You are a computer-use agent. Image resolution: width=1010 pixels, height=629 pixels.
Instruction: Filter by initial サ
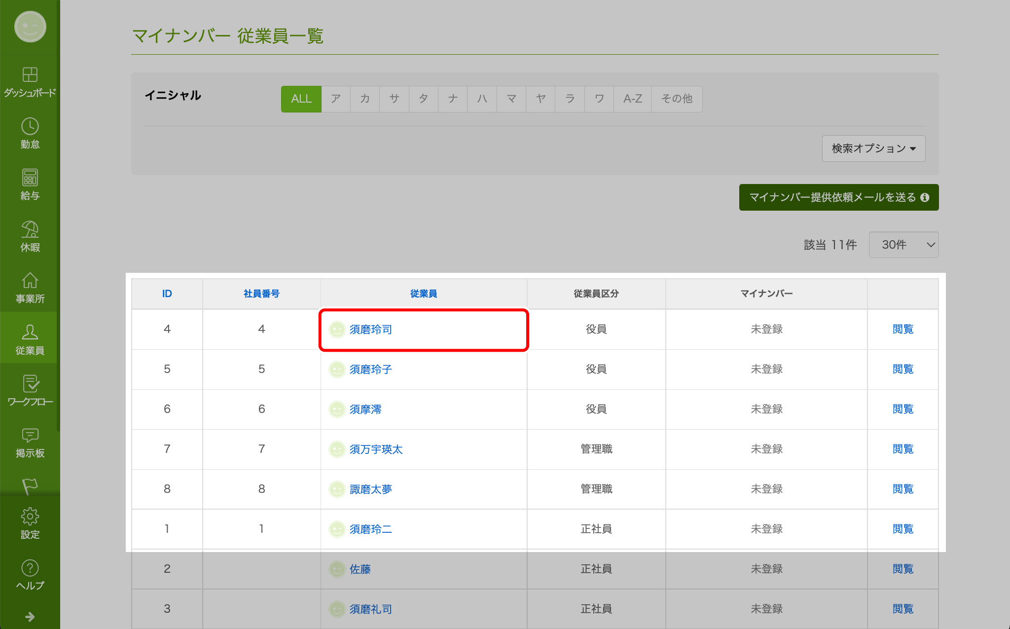394,99
